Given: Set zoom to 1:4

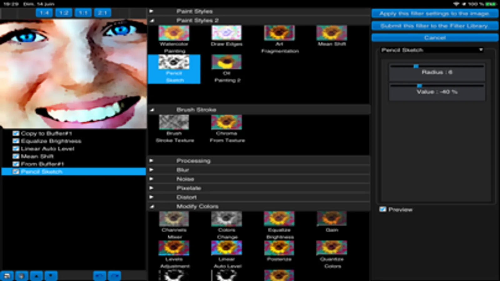Looking at the screenshot, I should click(x=44, y=13).
